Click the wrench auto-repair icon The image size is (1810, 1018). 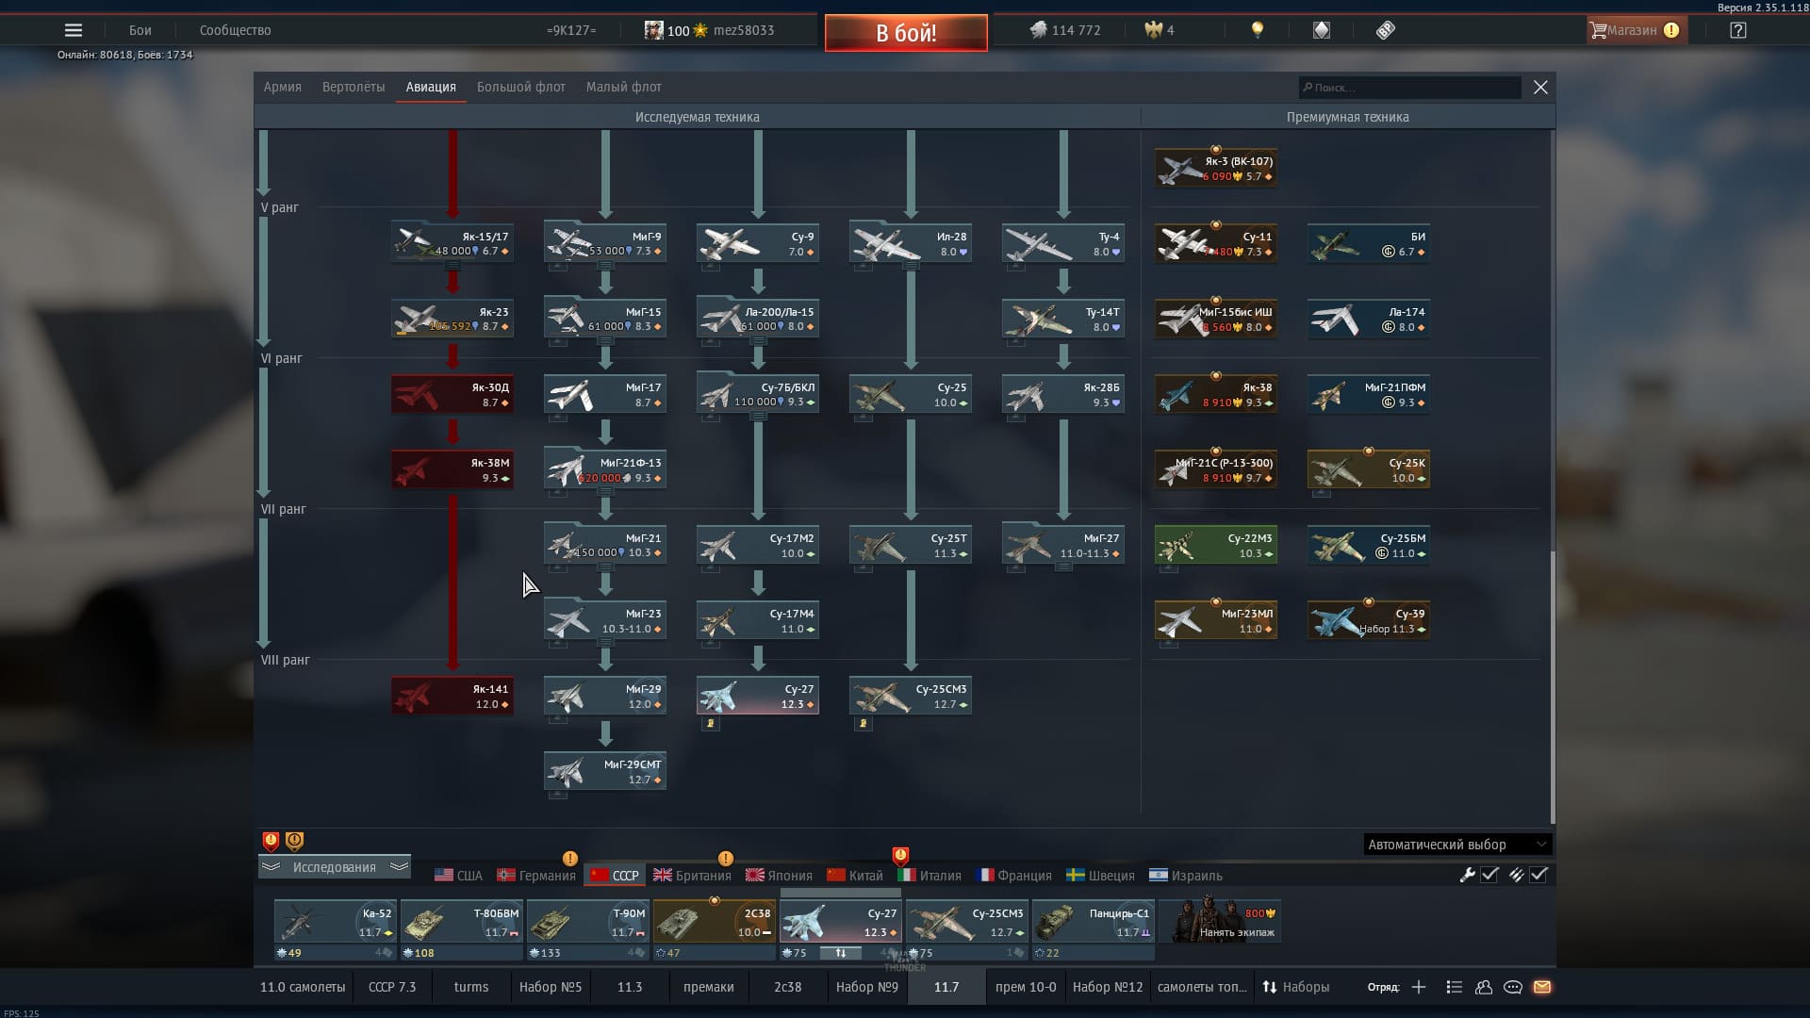(1467, 875)
